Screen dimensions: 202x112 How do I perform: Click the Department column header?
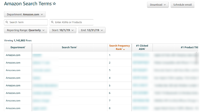point(18,47)
